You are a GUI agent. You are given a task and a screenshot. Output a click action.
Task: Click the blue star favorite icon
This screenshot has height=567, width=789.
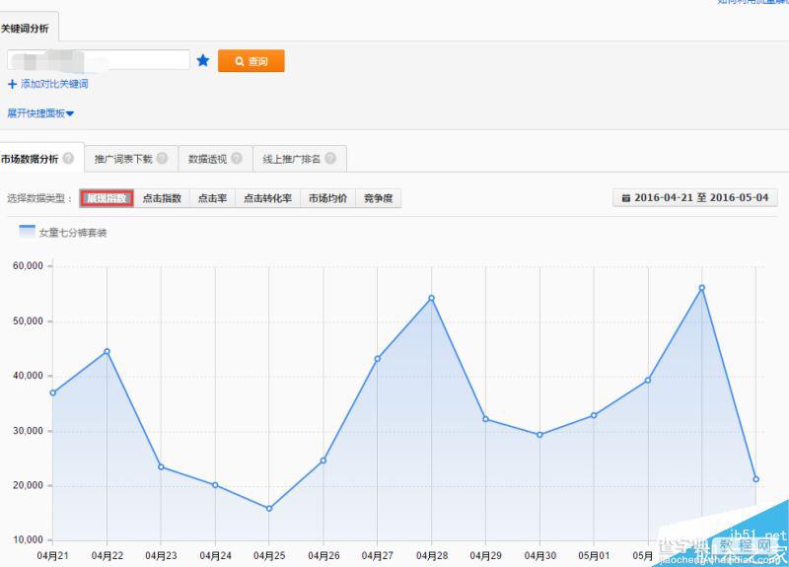click(203, 61)
